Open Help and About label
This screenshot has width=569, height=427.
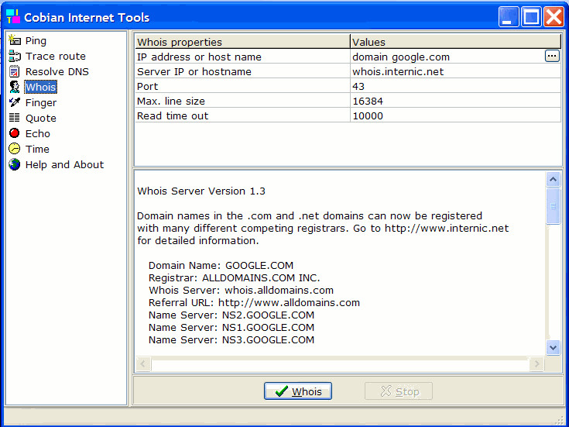64,164
